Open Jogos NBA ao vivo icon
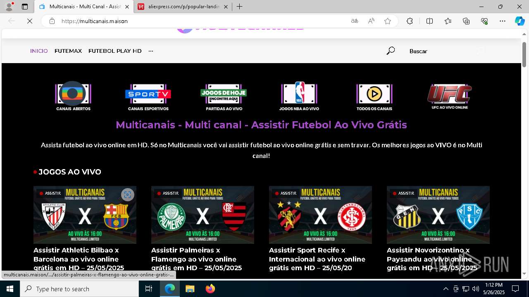 pyautogui.click(x=299, y=97)
